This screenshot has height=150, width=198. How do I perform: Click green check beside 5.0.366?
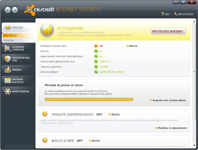tap(96, 67)
